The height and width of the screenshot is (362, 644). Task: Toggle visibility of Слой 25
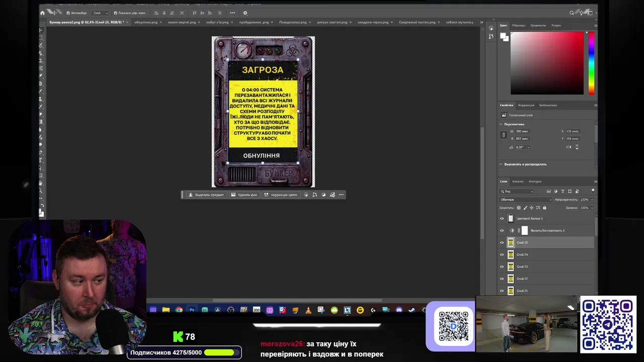click(502, 242)
